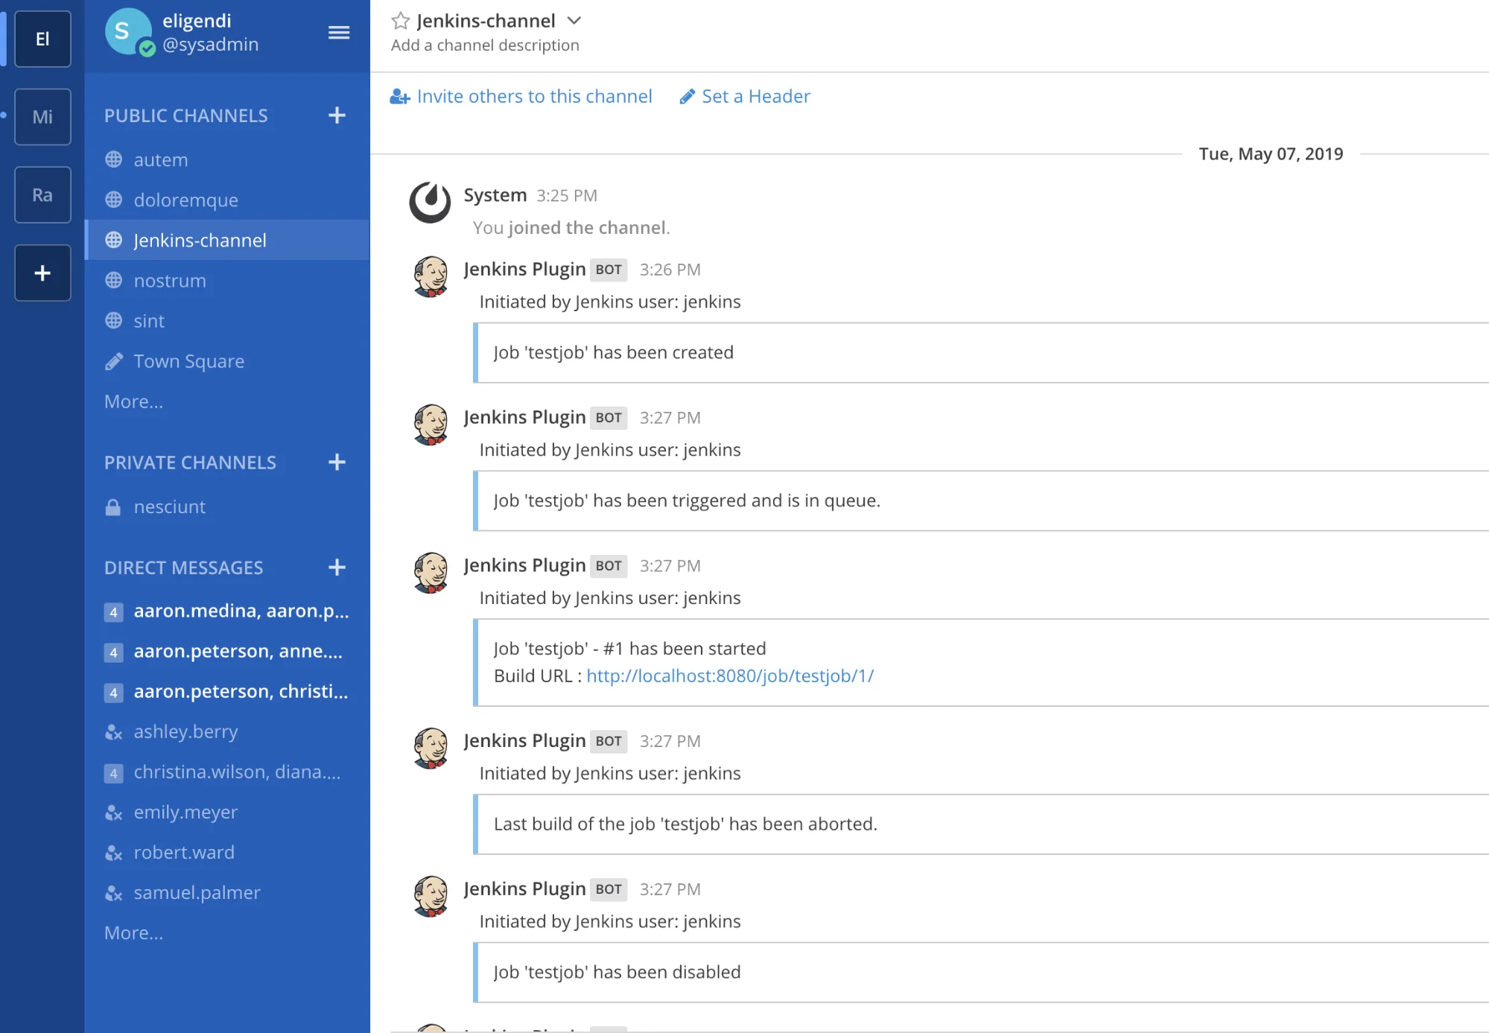This screenshot has height=1033, width=1489.
Task: Open the localhost testjob build URL
Action: tap(730, 676)
